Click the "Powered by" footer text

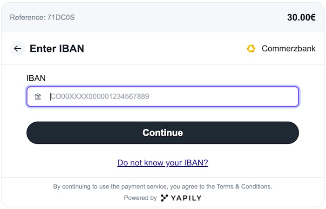tap(140, 198)
